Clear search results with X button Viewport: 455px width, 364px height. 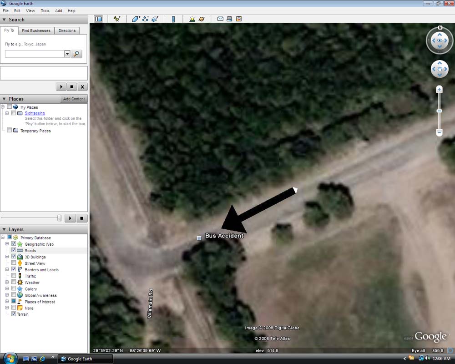coord(82,87)
